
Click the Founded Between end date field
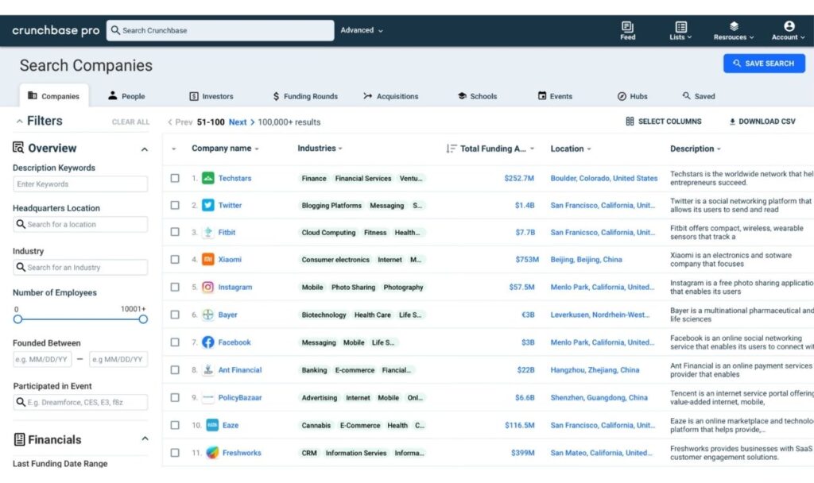tap(118, 359)
